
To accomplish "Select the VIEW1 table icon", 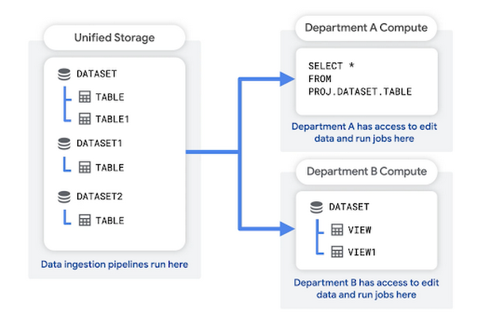I will (337, 252).
